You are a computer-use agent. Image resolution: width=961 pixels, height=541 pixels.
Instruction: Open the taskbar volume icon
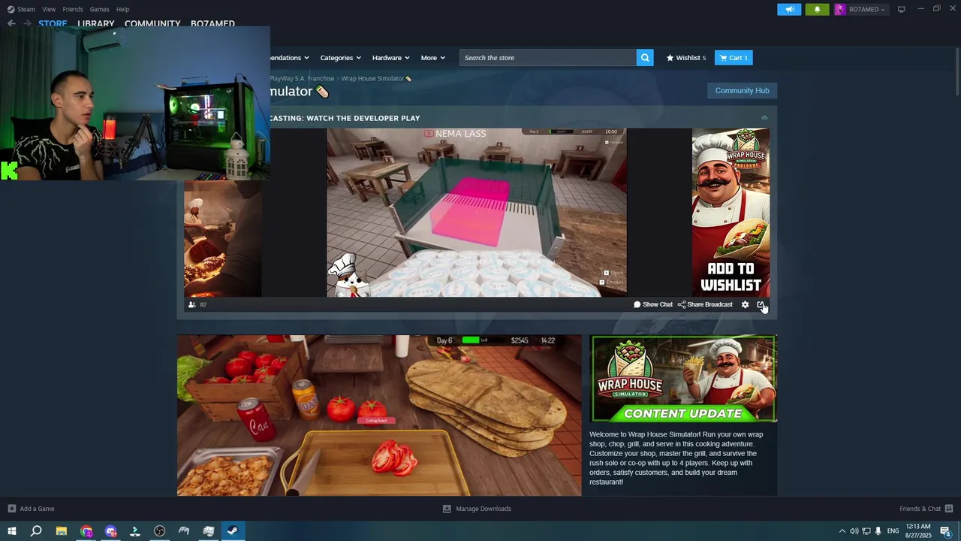coord(854,531)
